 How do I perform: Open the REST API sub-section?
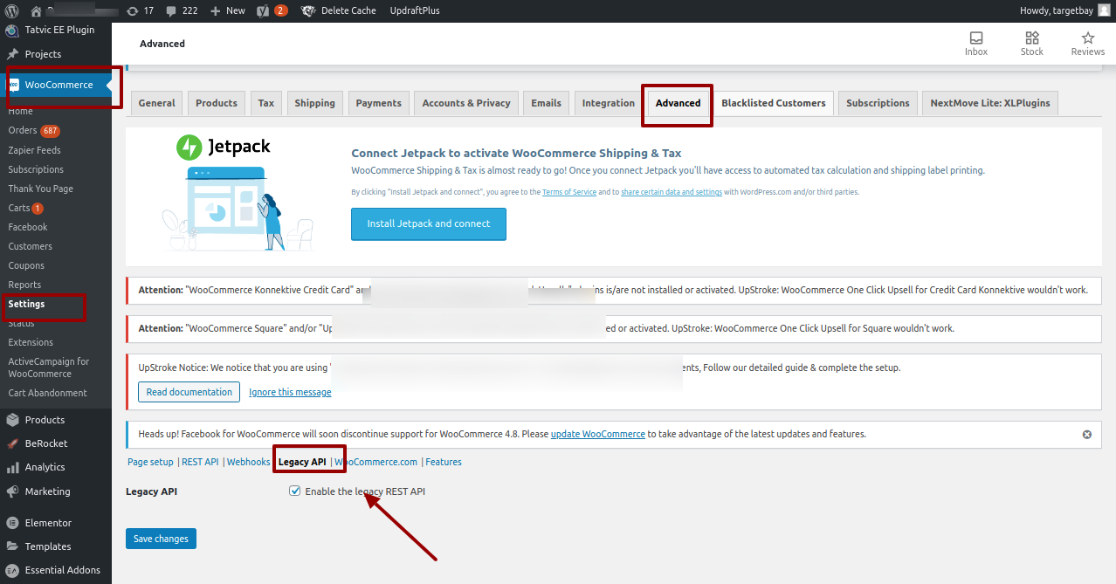click(200, 462)
